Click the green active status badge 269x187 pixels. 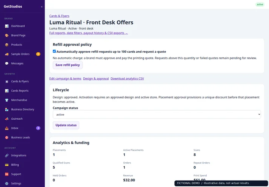coord(260,4)
